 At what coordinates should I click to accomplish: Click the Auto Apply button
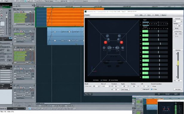[178, 89]
